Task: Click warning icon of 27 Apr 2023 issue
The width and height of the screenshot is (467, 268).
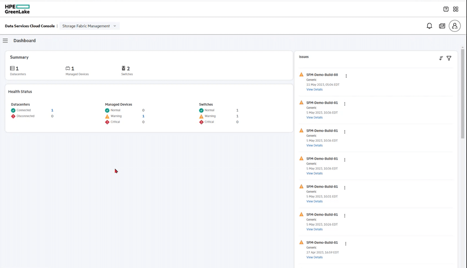Action: [301, 242]
